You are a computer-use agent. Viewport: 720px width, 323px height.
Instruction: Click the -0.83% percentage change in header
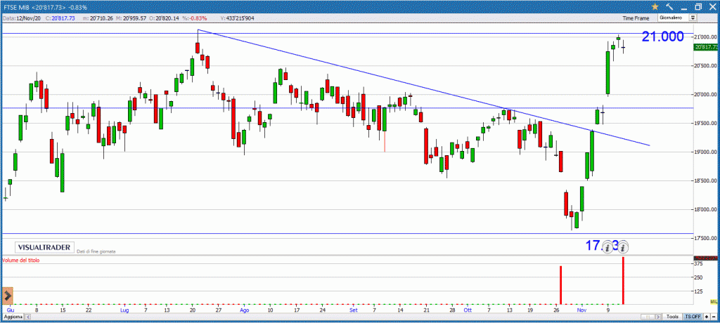click(x=198, y=18)
